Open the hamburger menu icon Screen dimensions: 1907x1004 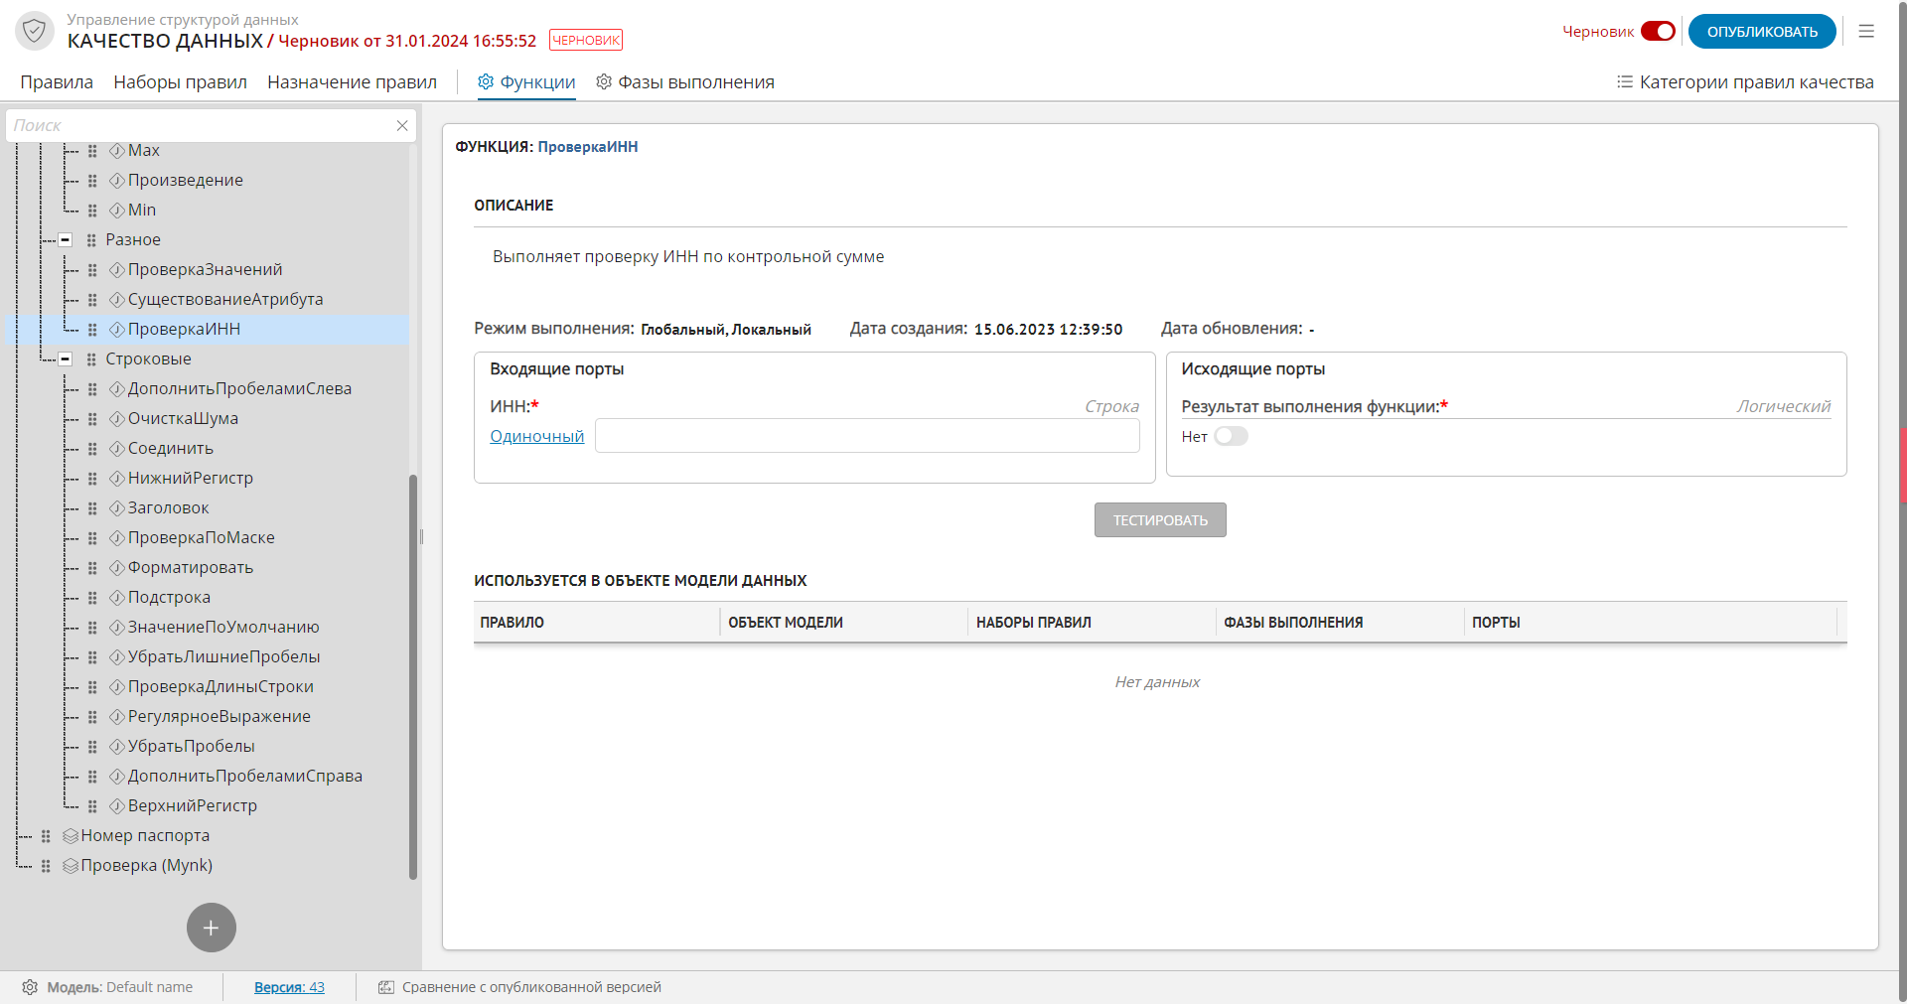(x=1866, y=32)
